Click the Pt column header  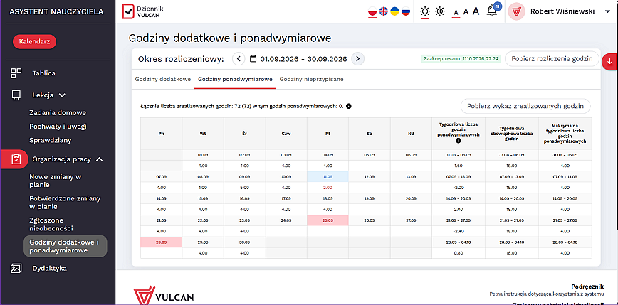pyautogui.click(x=328, y=134)
